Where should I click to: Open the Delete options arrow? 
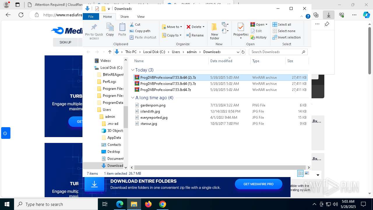point(203,27)
